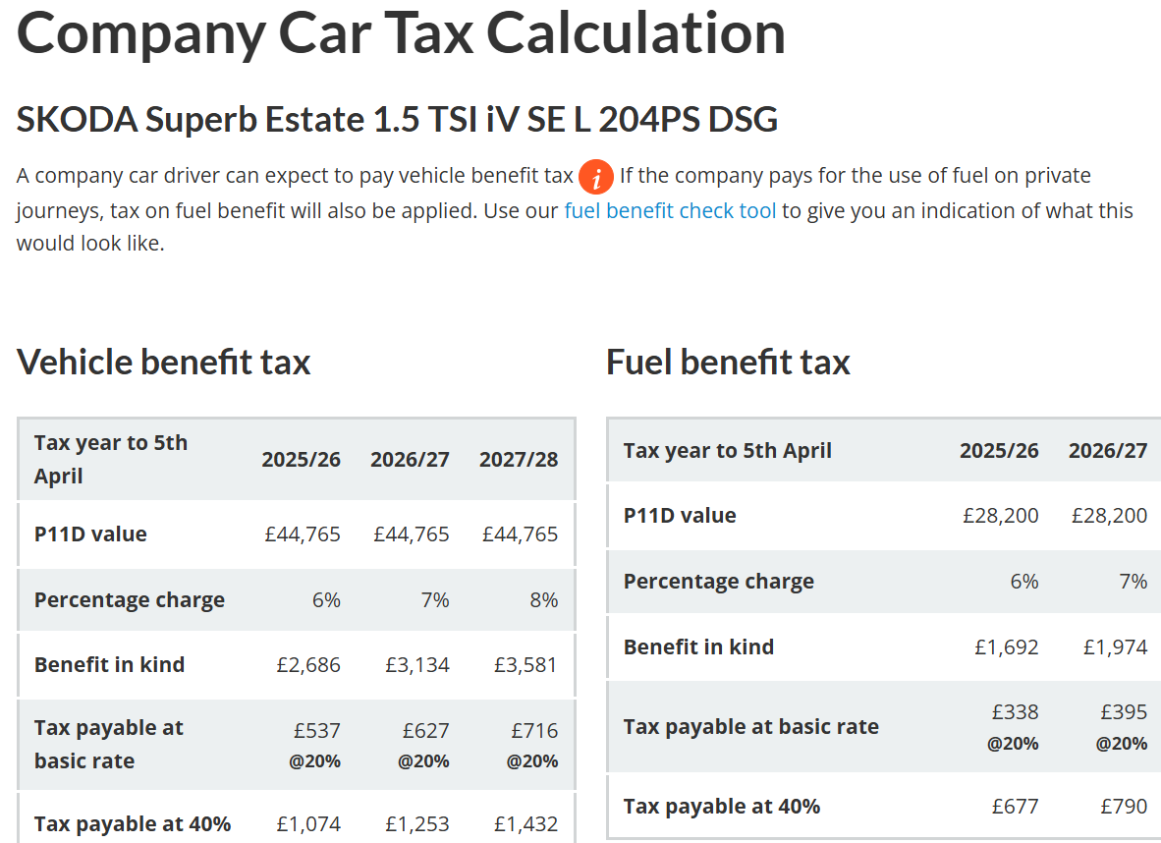
Task: Click the £2,686 benefit in kind value
Action: [308, 665]
